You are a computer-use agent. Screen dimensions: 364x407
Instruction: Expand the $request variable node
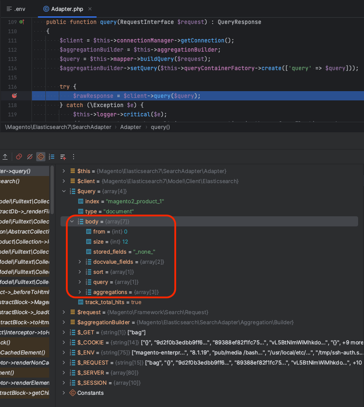63,312
